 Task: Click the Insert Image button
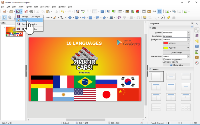pyautogui.click(x=176, y=52)
